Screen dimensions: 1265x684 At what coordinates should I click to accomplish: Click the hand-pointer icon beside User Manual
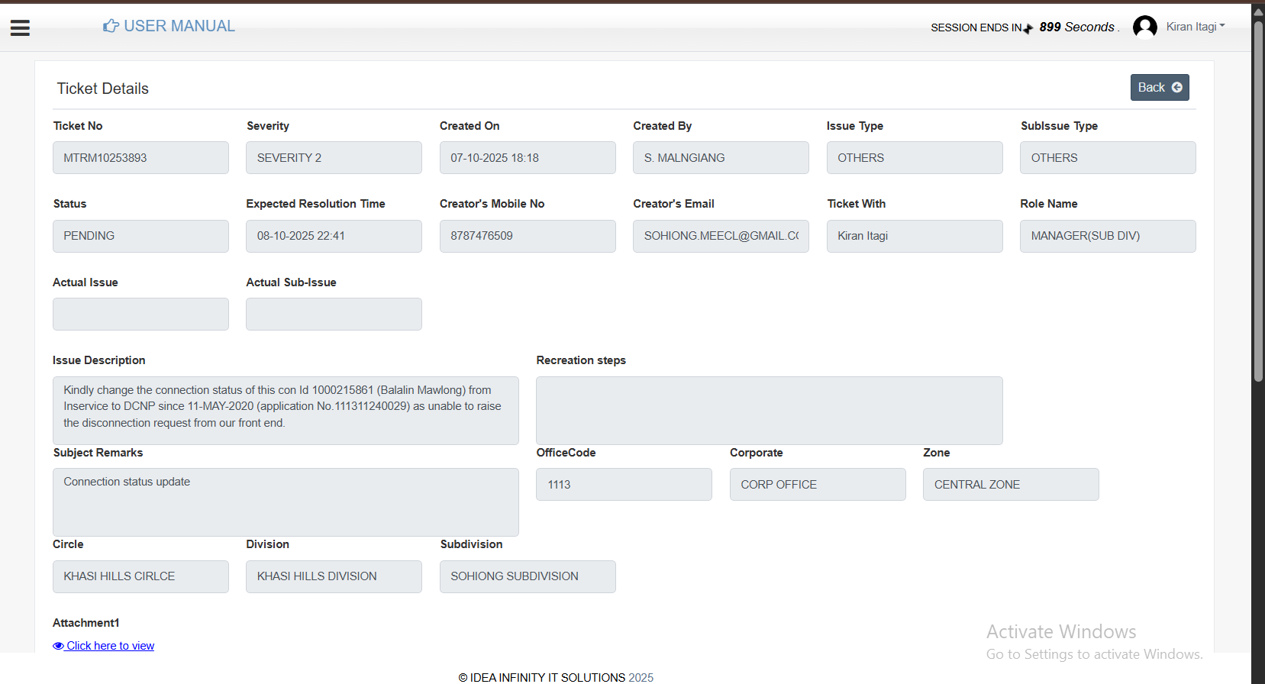pos(111,26)
